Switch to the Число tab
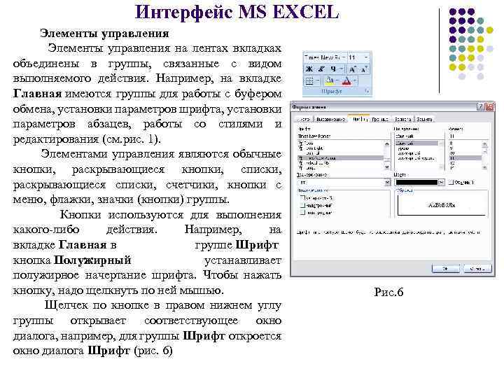Viewport: 504px width, 378px height. [x=304, y=119]
